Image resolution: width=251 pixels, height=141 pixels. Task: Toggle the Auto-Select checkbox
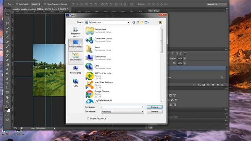point(17,4)
